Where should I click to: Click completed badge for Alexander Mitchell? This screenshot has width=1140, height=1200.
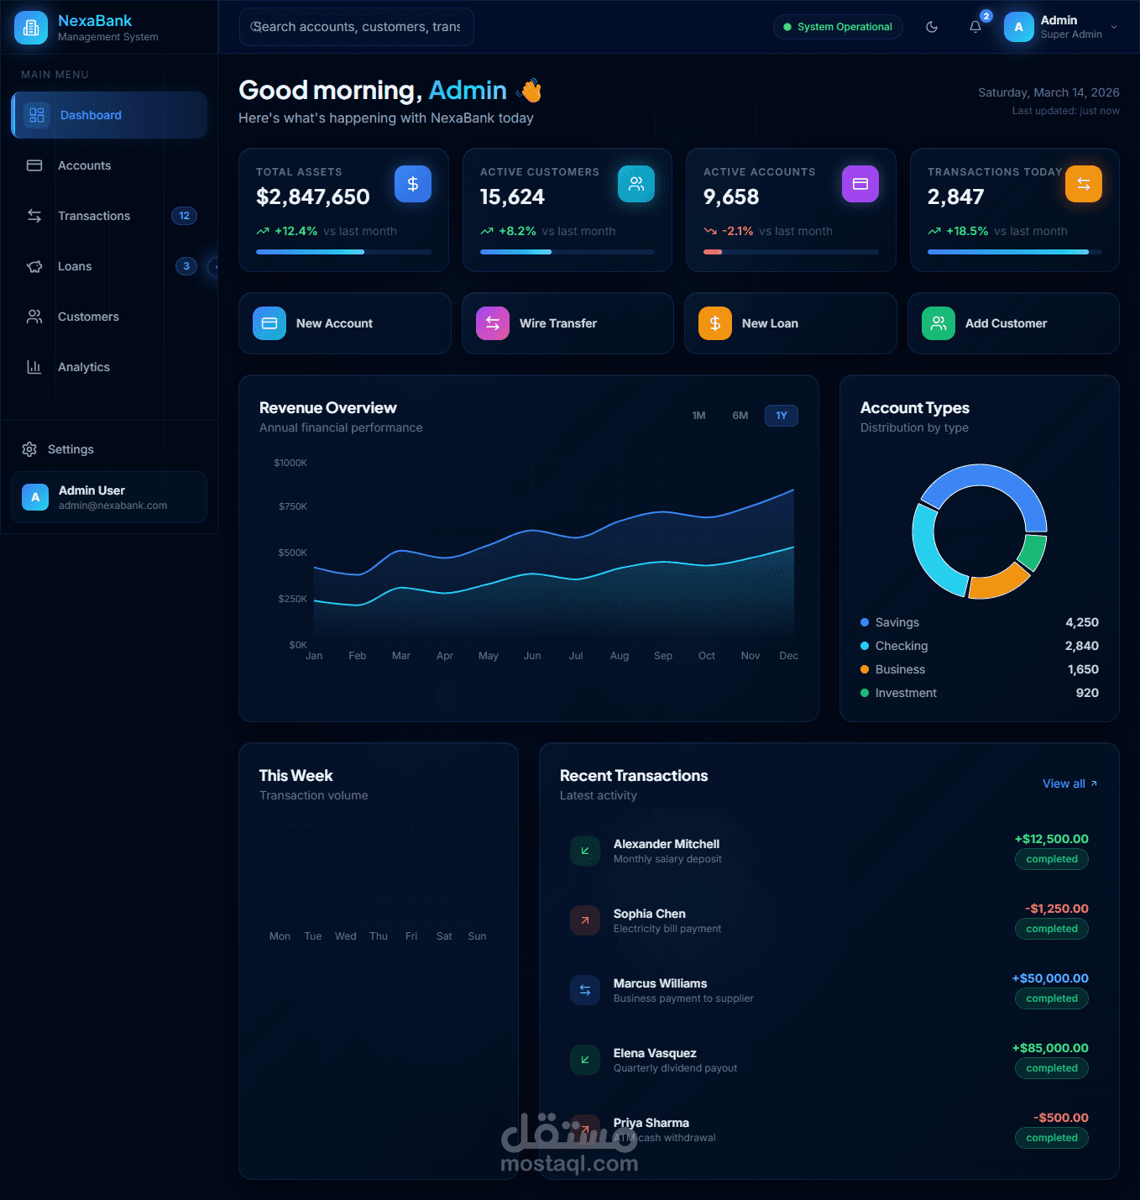pos(1052,859)
